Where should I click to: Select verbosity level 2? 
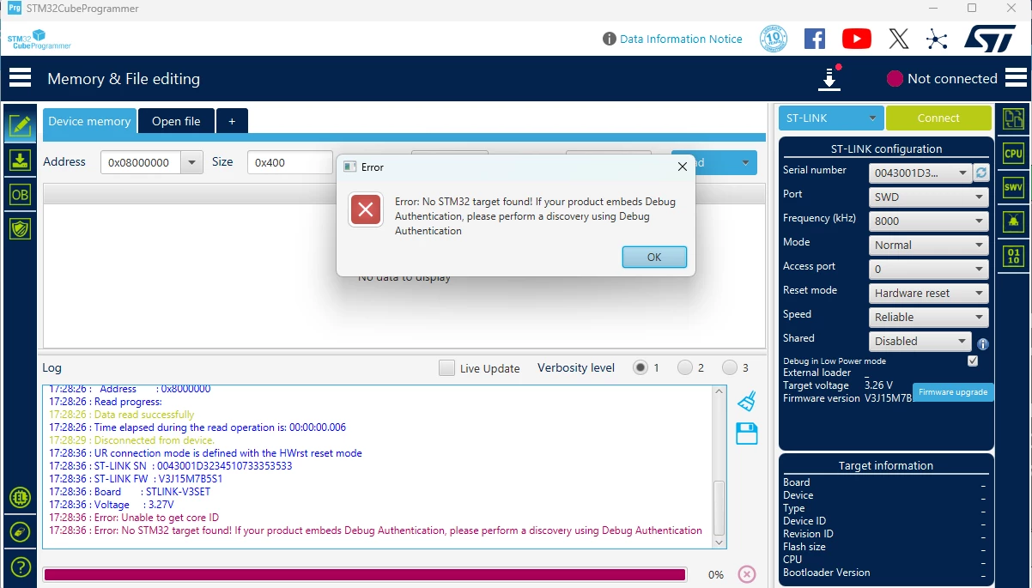click(x=685, y=367)
